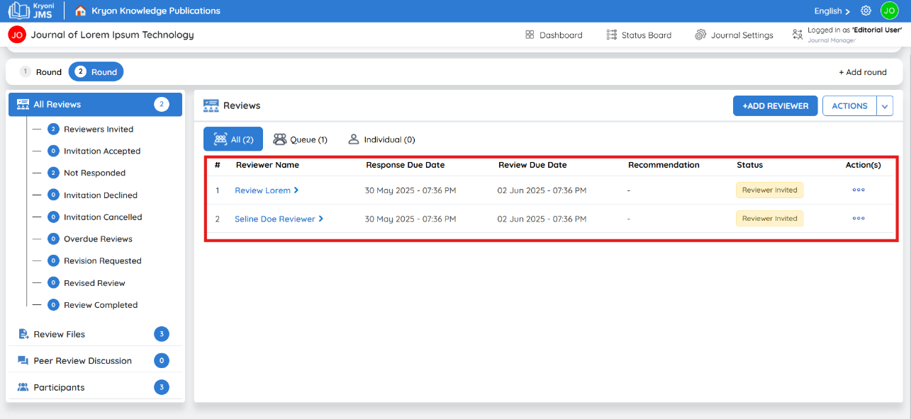Click the Response Due Date column header
Screen dimensions: 911x419
point(406,165)
